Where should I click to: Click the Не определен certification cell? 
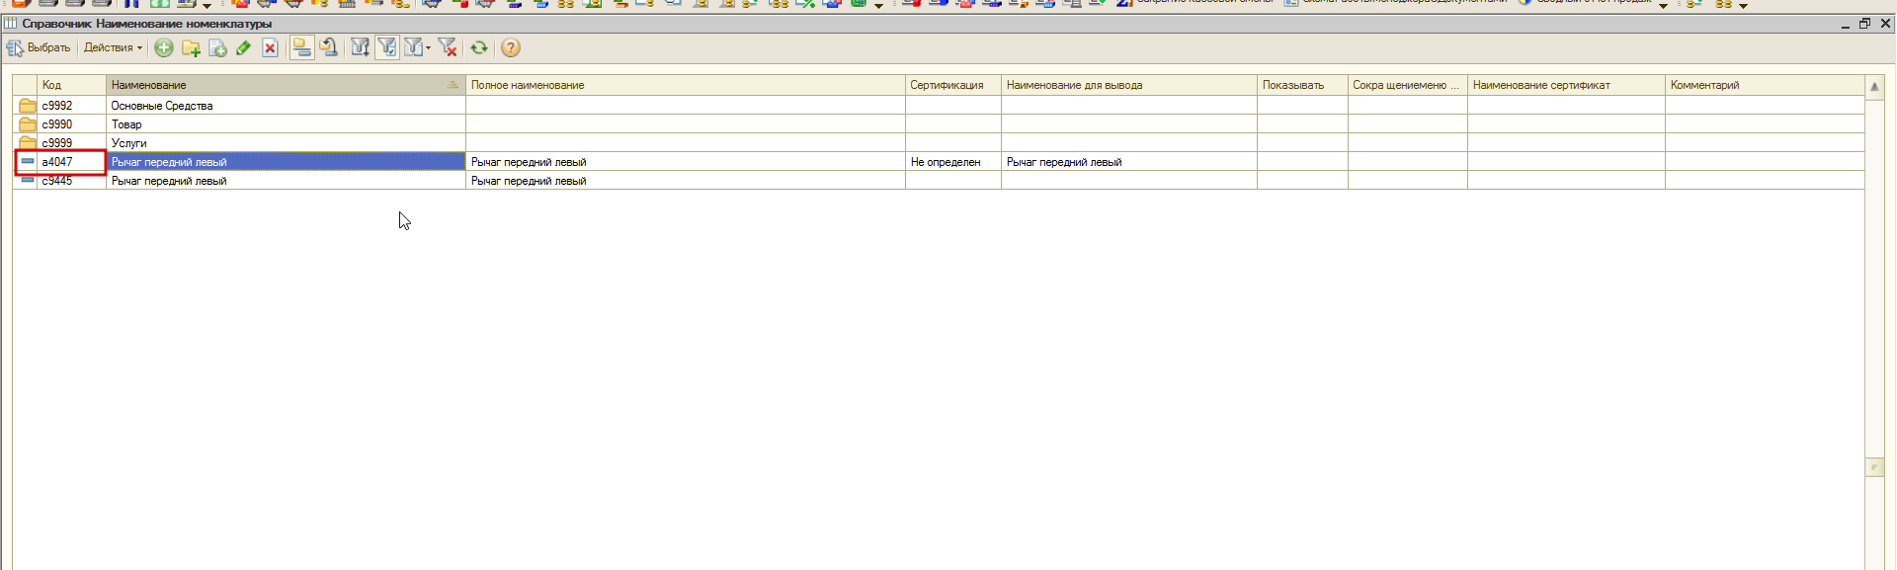tap(953, 162)
